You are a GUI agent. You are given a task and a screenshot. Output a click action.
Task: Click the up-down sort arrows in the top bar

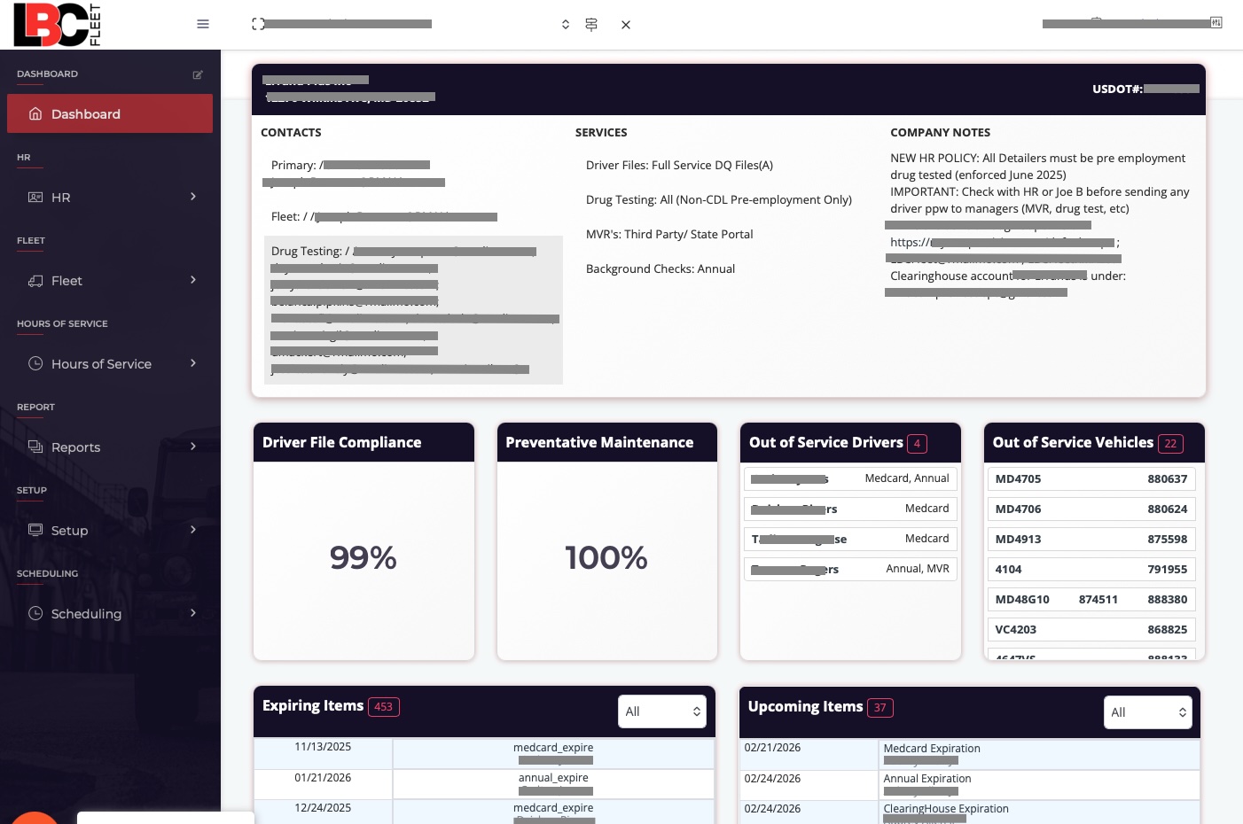[566, 24]
